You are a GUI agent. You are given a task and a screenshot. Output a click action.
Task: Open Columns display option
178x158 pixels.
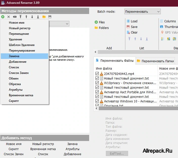coord(168,21)
